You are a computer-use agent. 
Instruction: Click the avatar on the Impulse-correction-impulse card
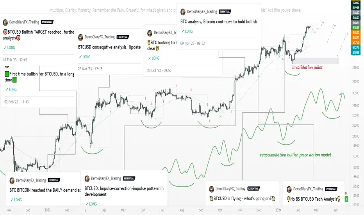click(87, 179)
